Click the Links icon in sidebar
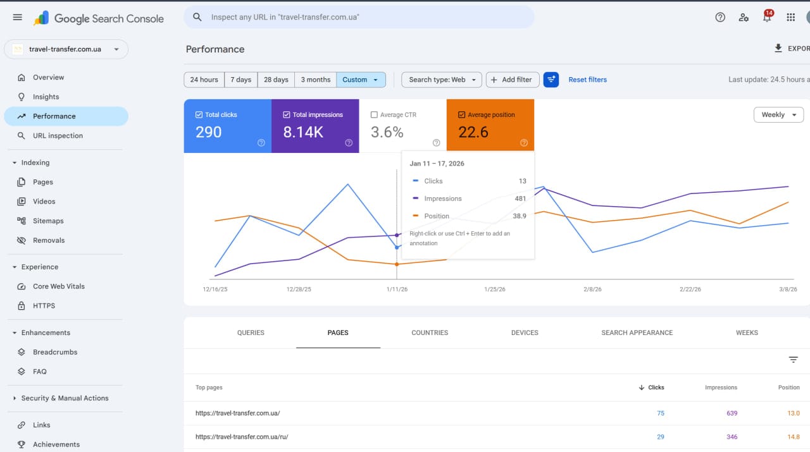Viewport: 810px width, 452px height. [x=22, y=425]
